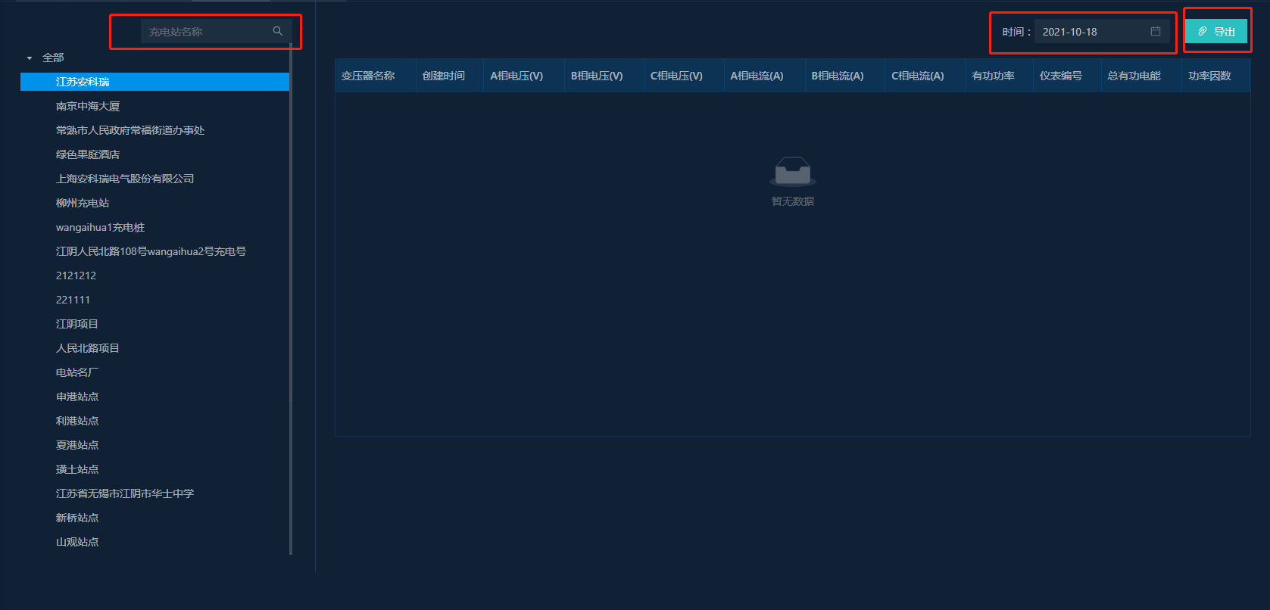Viewport: 1270px width, 610px height.
Task: Collapse the 全部 tree node
Action: click(30, 58)
